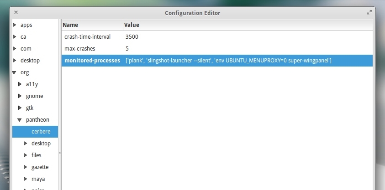Expand the a11y tree node
This screenshot has height=190, width=385.
point(20,84)
